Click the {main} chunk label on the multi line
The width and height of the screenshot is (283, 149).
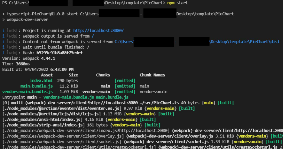[209, 103]
